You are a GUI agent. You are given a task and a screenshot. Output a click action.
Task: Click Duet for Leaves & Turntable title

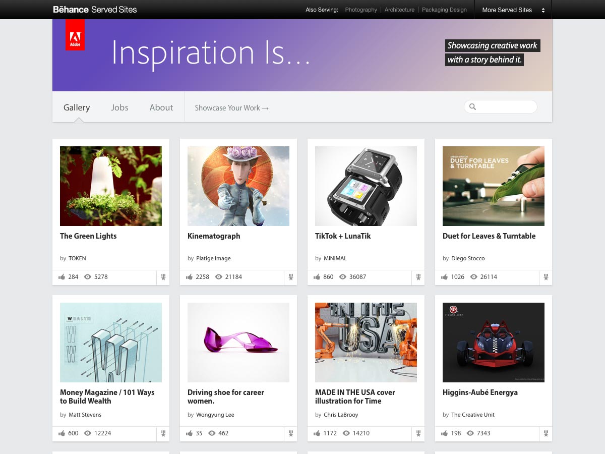[x=489, y=236]
